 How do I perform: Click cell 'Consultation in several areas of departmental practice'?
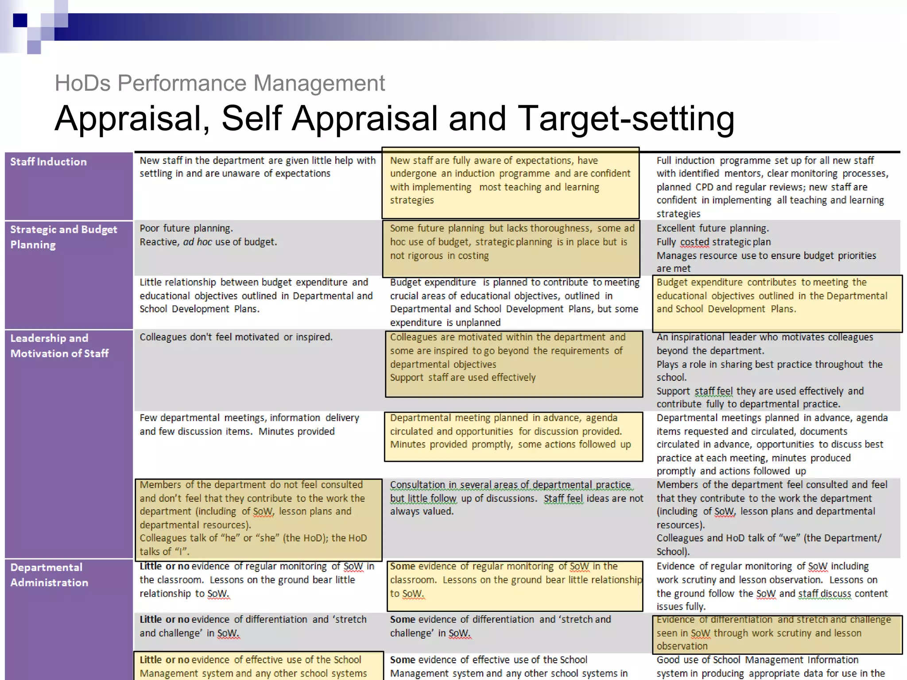516,518
